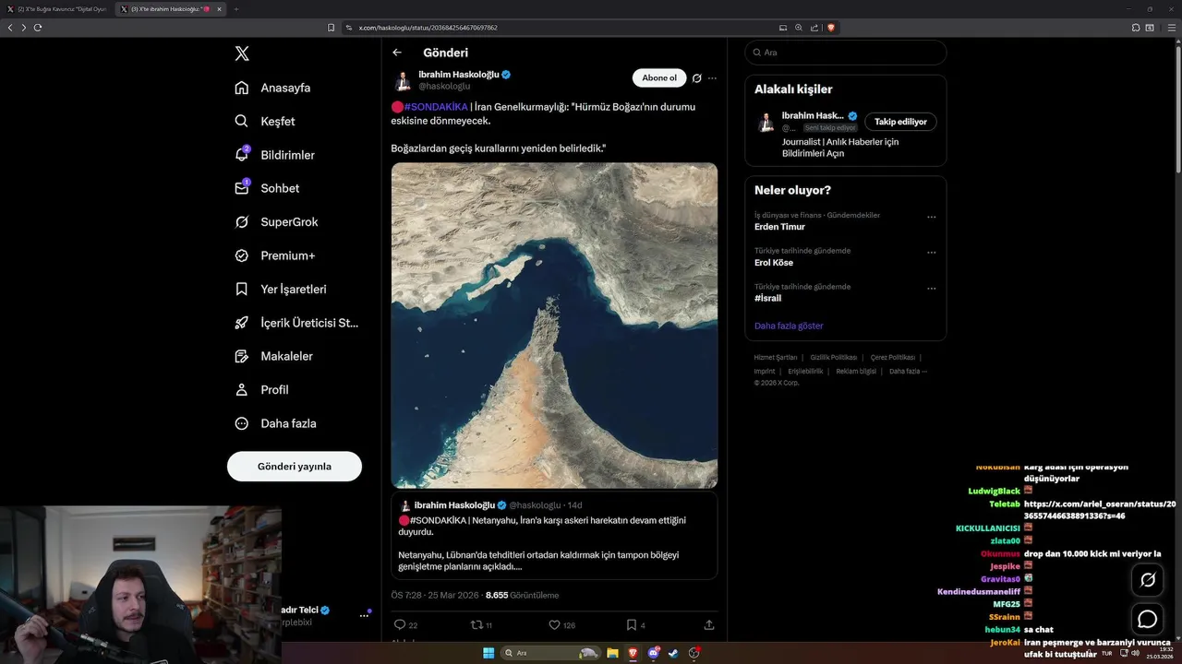This screenshot has width=1182, height=664.
Task: Open Windows Start menu
Action: click(x=488, y=653)
